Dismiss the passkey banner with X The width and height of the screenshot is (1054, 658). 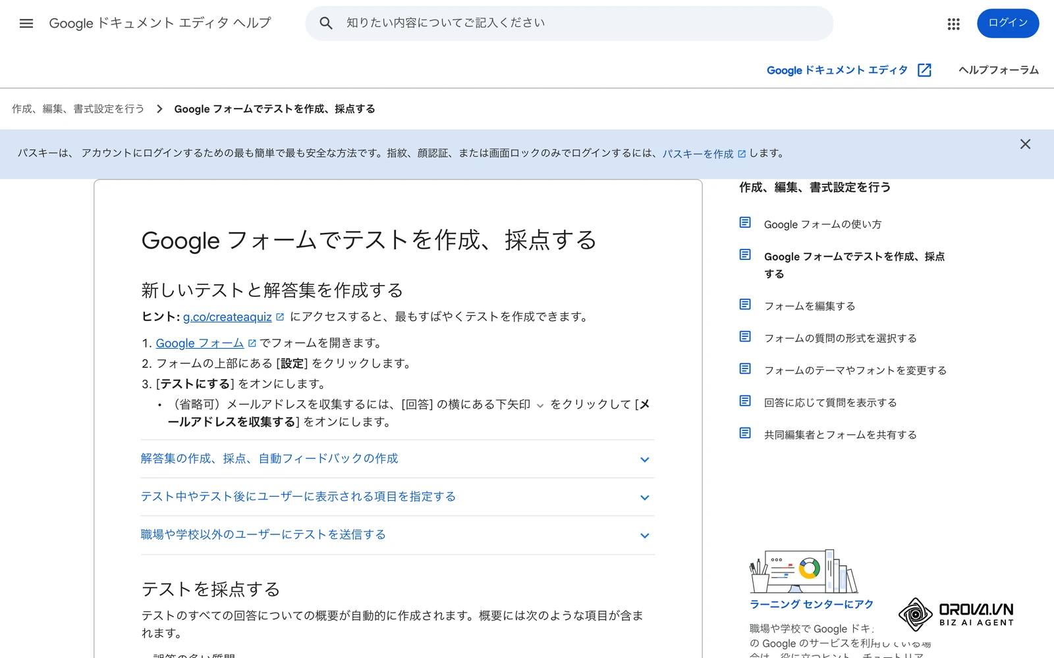(x=1025, y=144)
